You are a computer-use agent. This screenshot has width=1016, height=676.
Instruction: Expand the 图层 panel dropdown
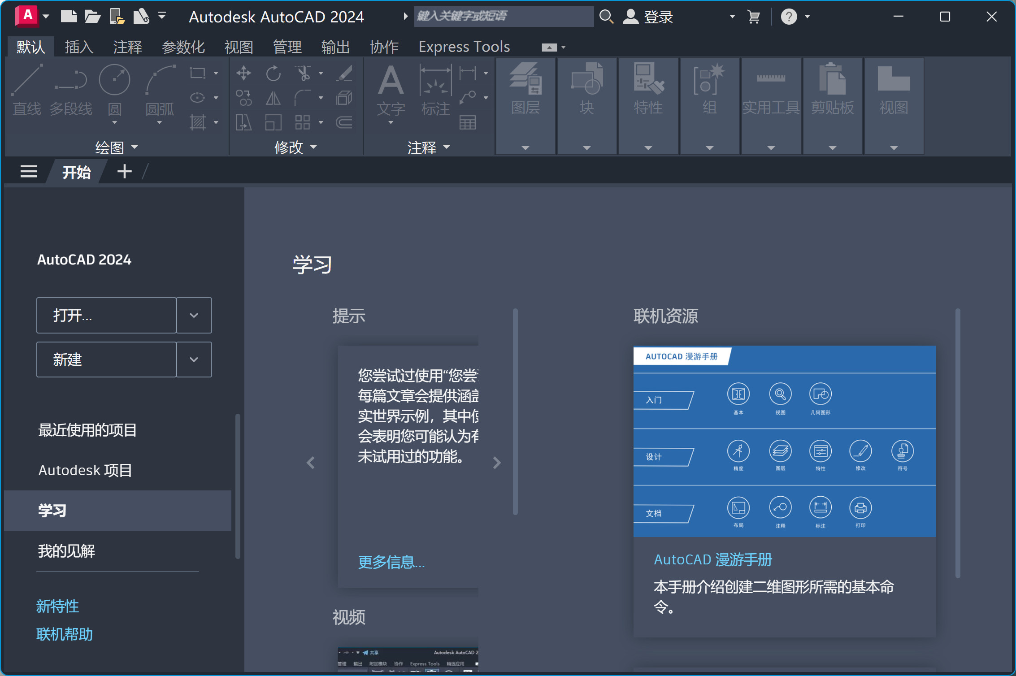pos(525,148)
